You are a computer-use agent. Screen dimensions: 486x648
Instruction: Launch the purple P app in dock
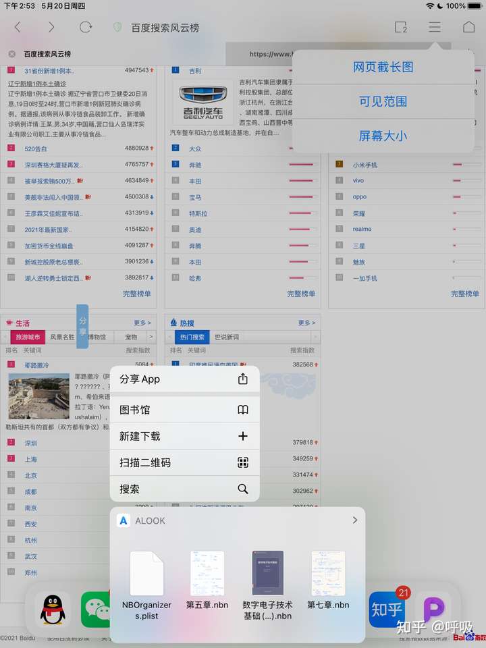pyautogui.click(x=433, y=609)
